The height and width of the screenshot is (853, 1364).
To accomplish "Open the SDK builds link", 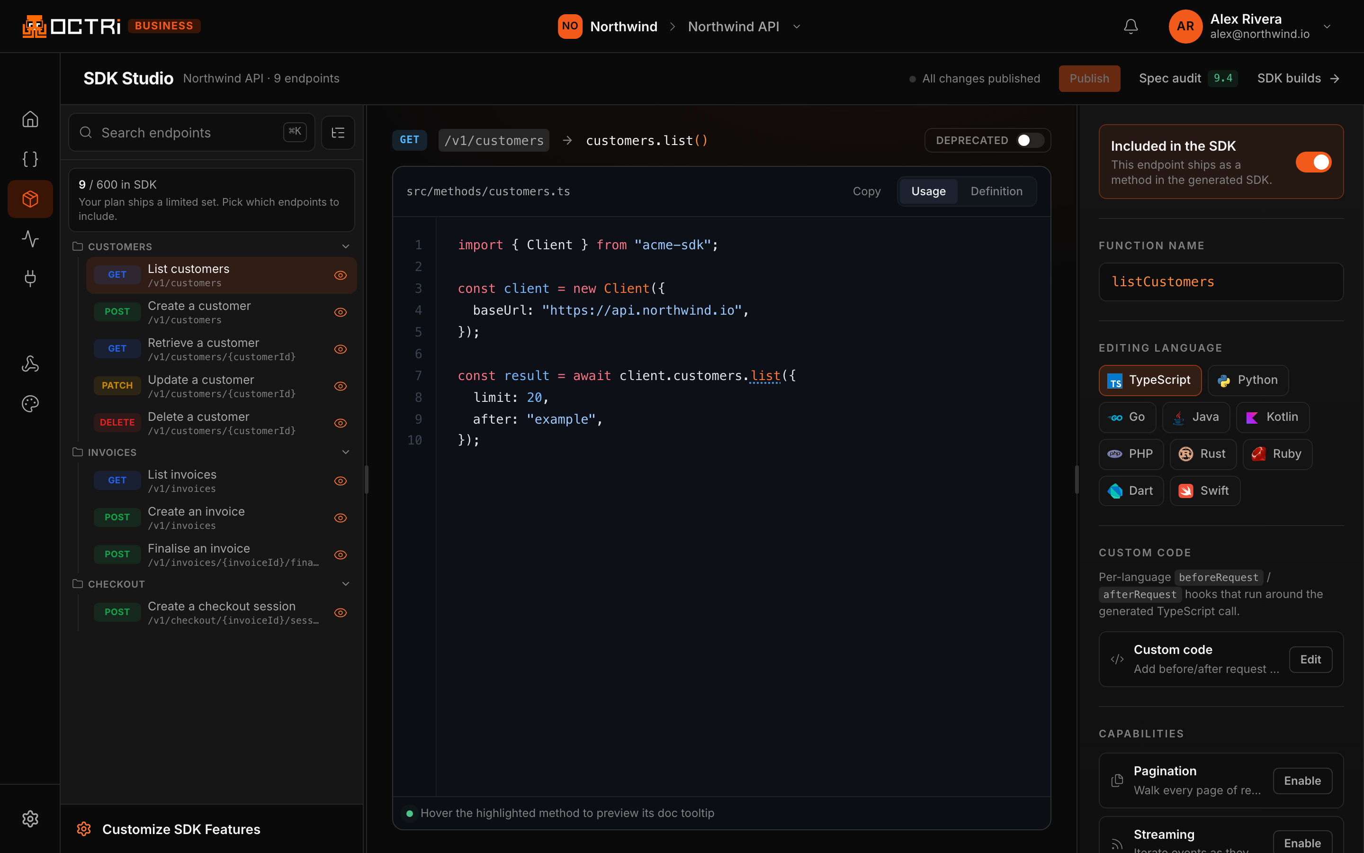I will 1298,78.
